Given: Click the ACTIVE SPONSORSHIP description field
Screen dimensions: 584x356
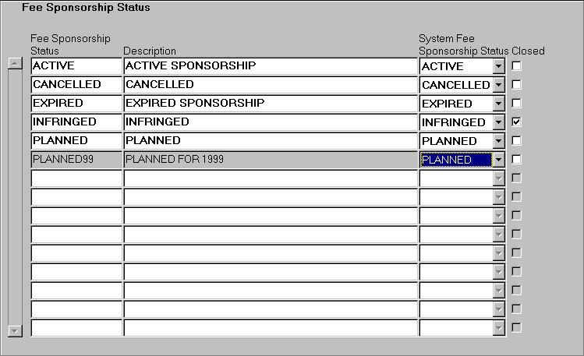Looking at the screenshot, I should (270, 66).
